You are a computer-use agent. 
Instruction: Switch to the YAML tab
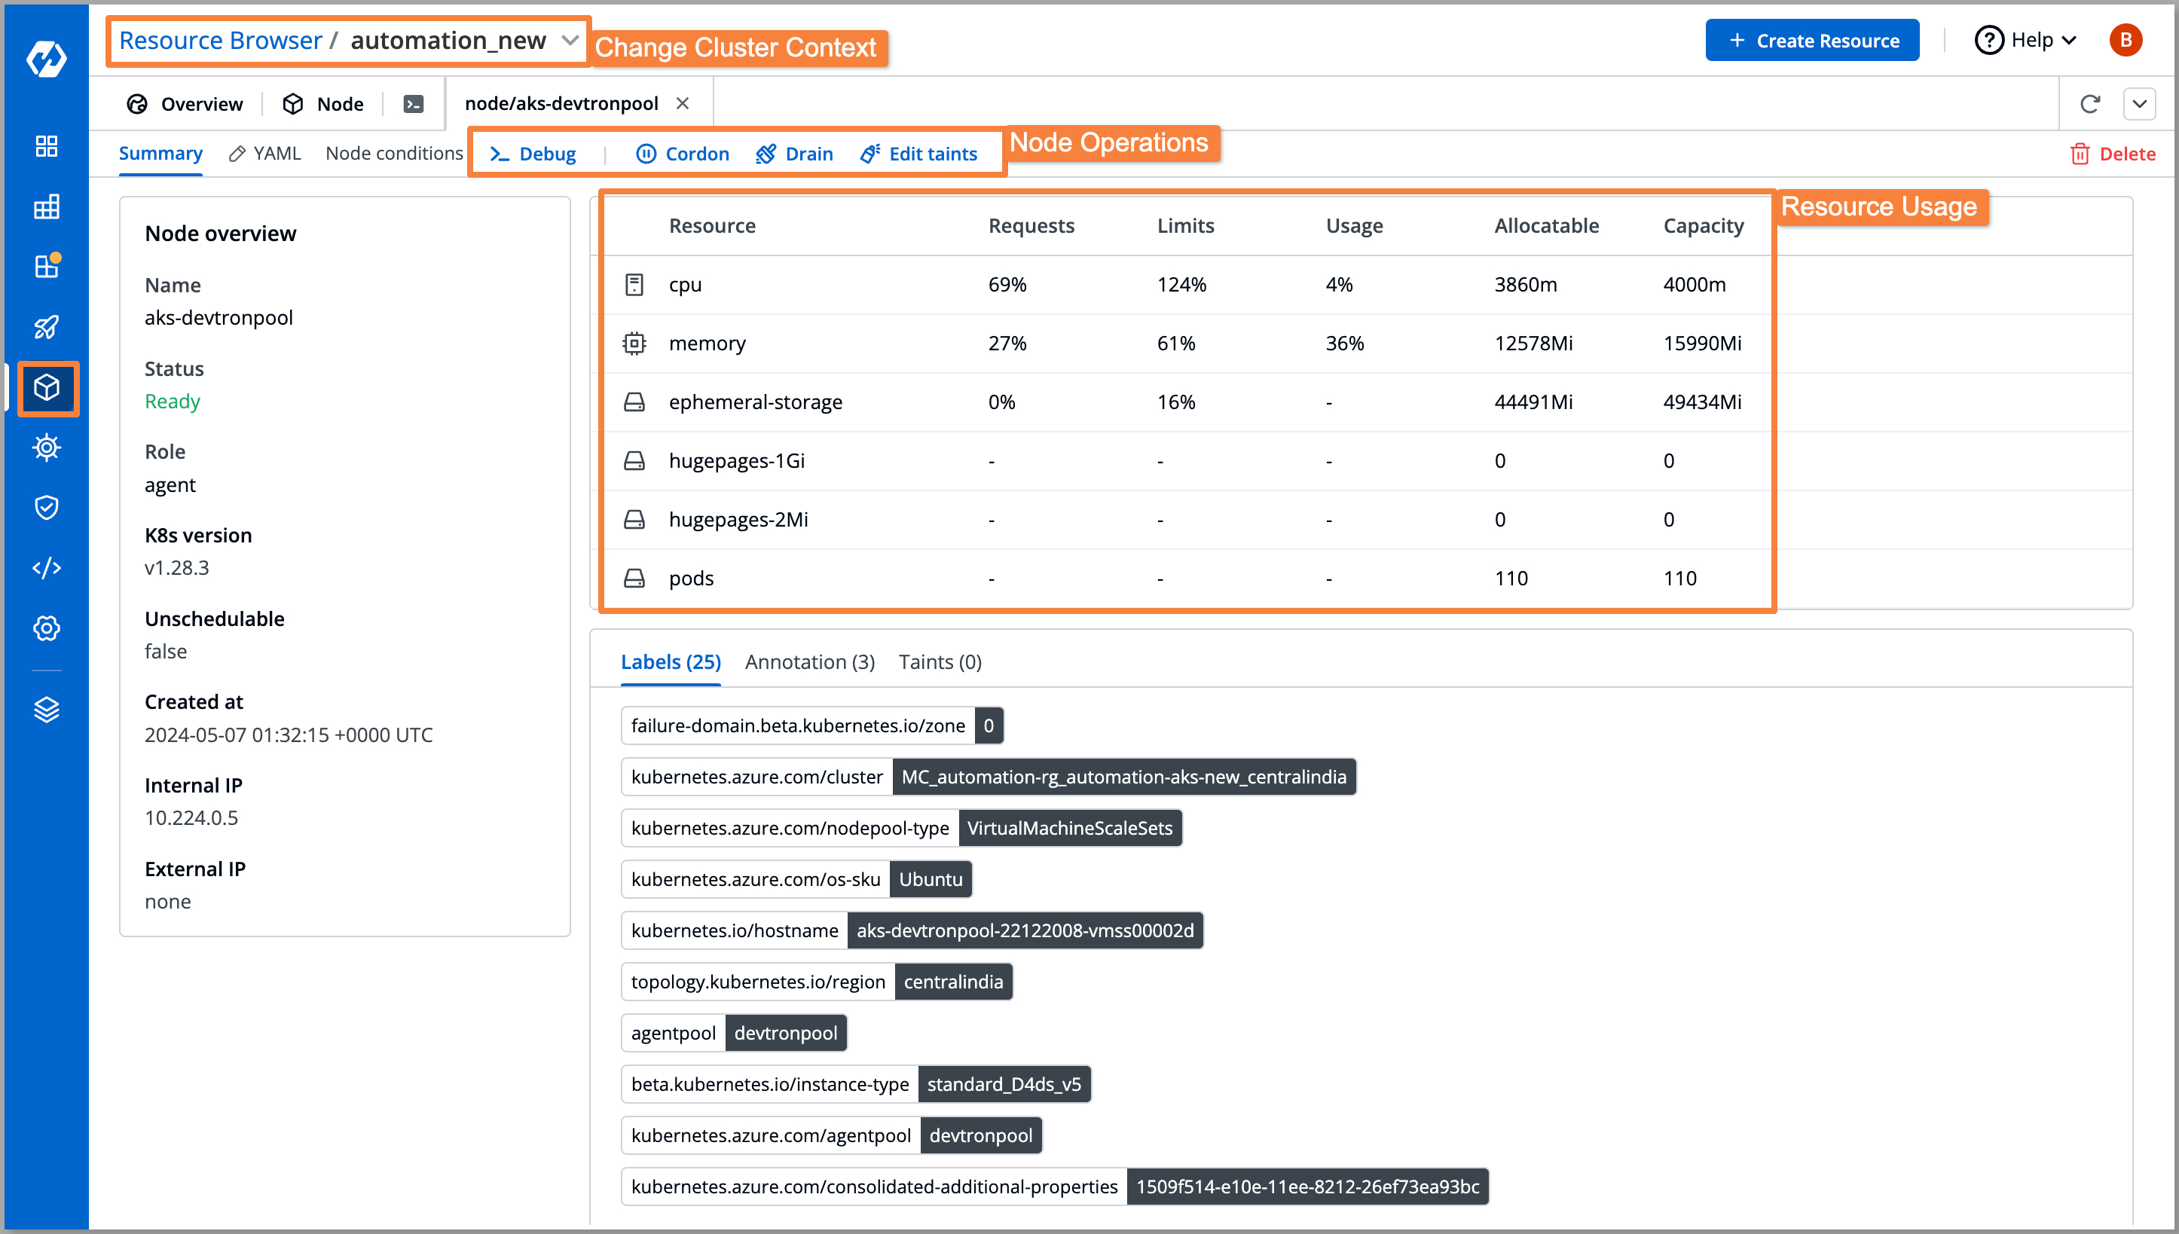click(276, 154)
